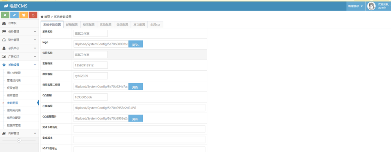The width and height of the screenshot is (391, 152).
Task: Expand the 内容管理 menu chevron
Action: [35, 133]
